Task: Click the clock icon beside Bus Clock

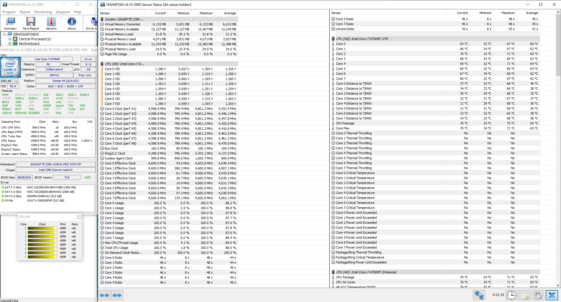Action: pyautogui.click(x=102, y=148)
